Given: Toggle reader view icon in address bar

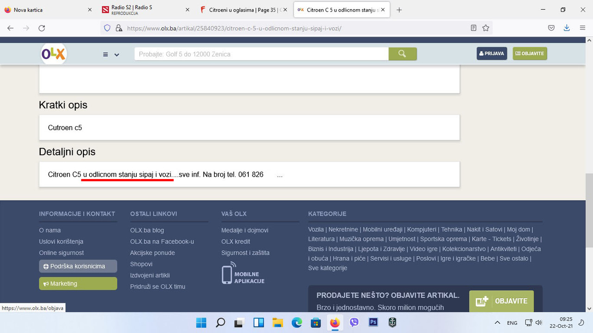Looking at the screenshot, I should point(473,28).
